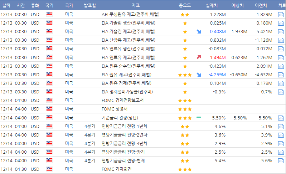Screen dimensions: 286x174
Task: Click three-star rating of FOMC 성명서
Action: (185, 109)
